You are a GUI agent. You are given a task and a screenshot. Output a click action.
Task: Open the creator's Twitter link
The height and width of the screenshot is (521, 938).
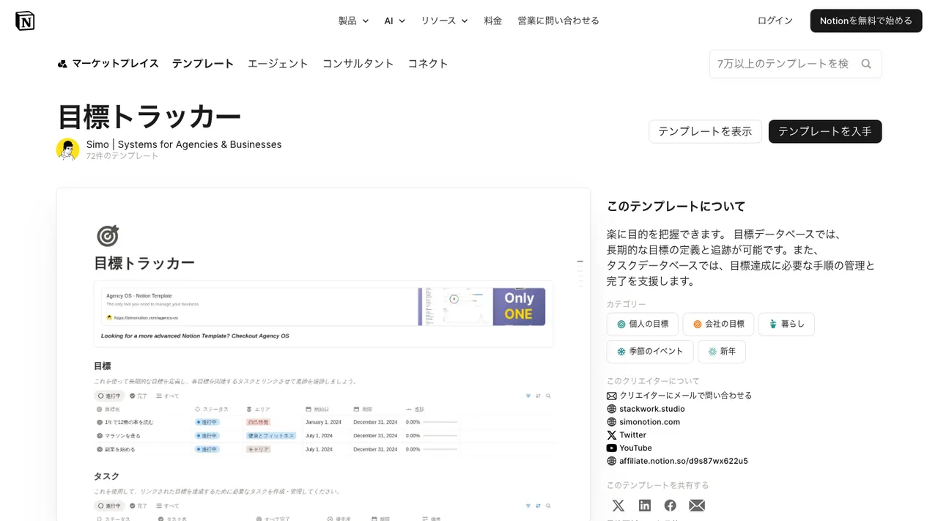point(633,435)
